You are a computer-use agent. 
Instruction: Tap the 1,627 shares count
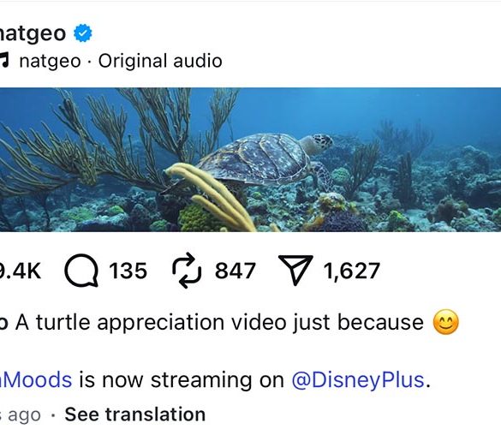pyautogui.click(x=351, y=271)
